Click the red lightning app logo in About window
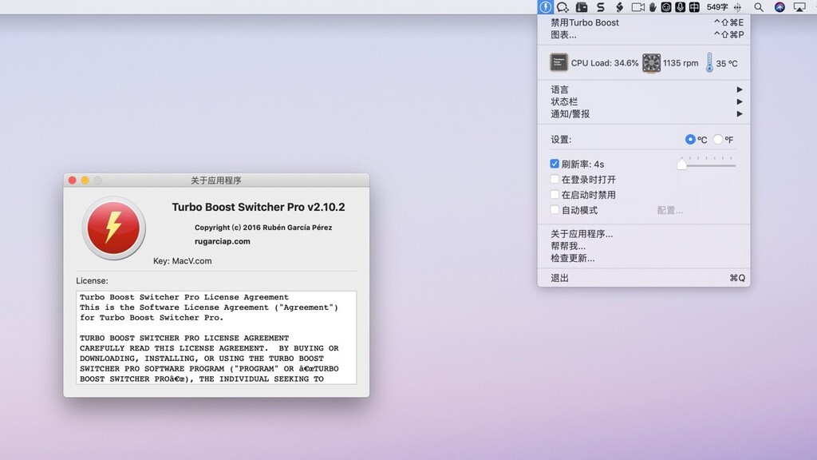817x460 pixels. (113, 228)
